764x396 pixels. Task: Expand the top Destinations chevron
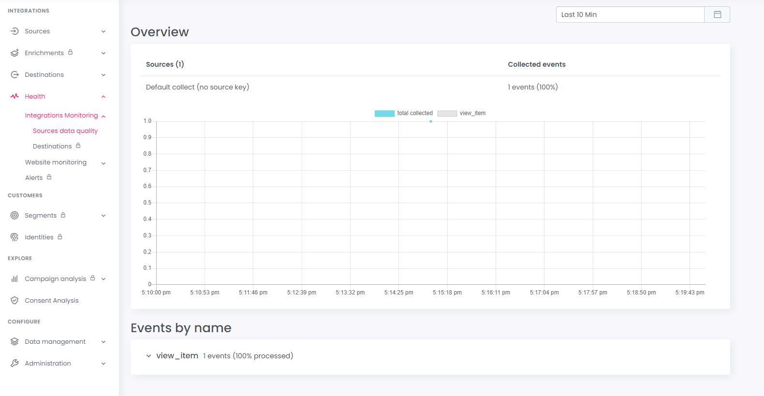tap(103, 75)
